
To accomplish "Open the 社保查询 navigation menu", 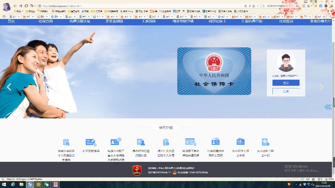I will click(46, 21).
